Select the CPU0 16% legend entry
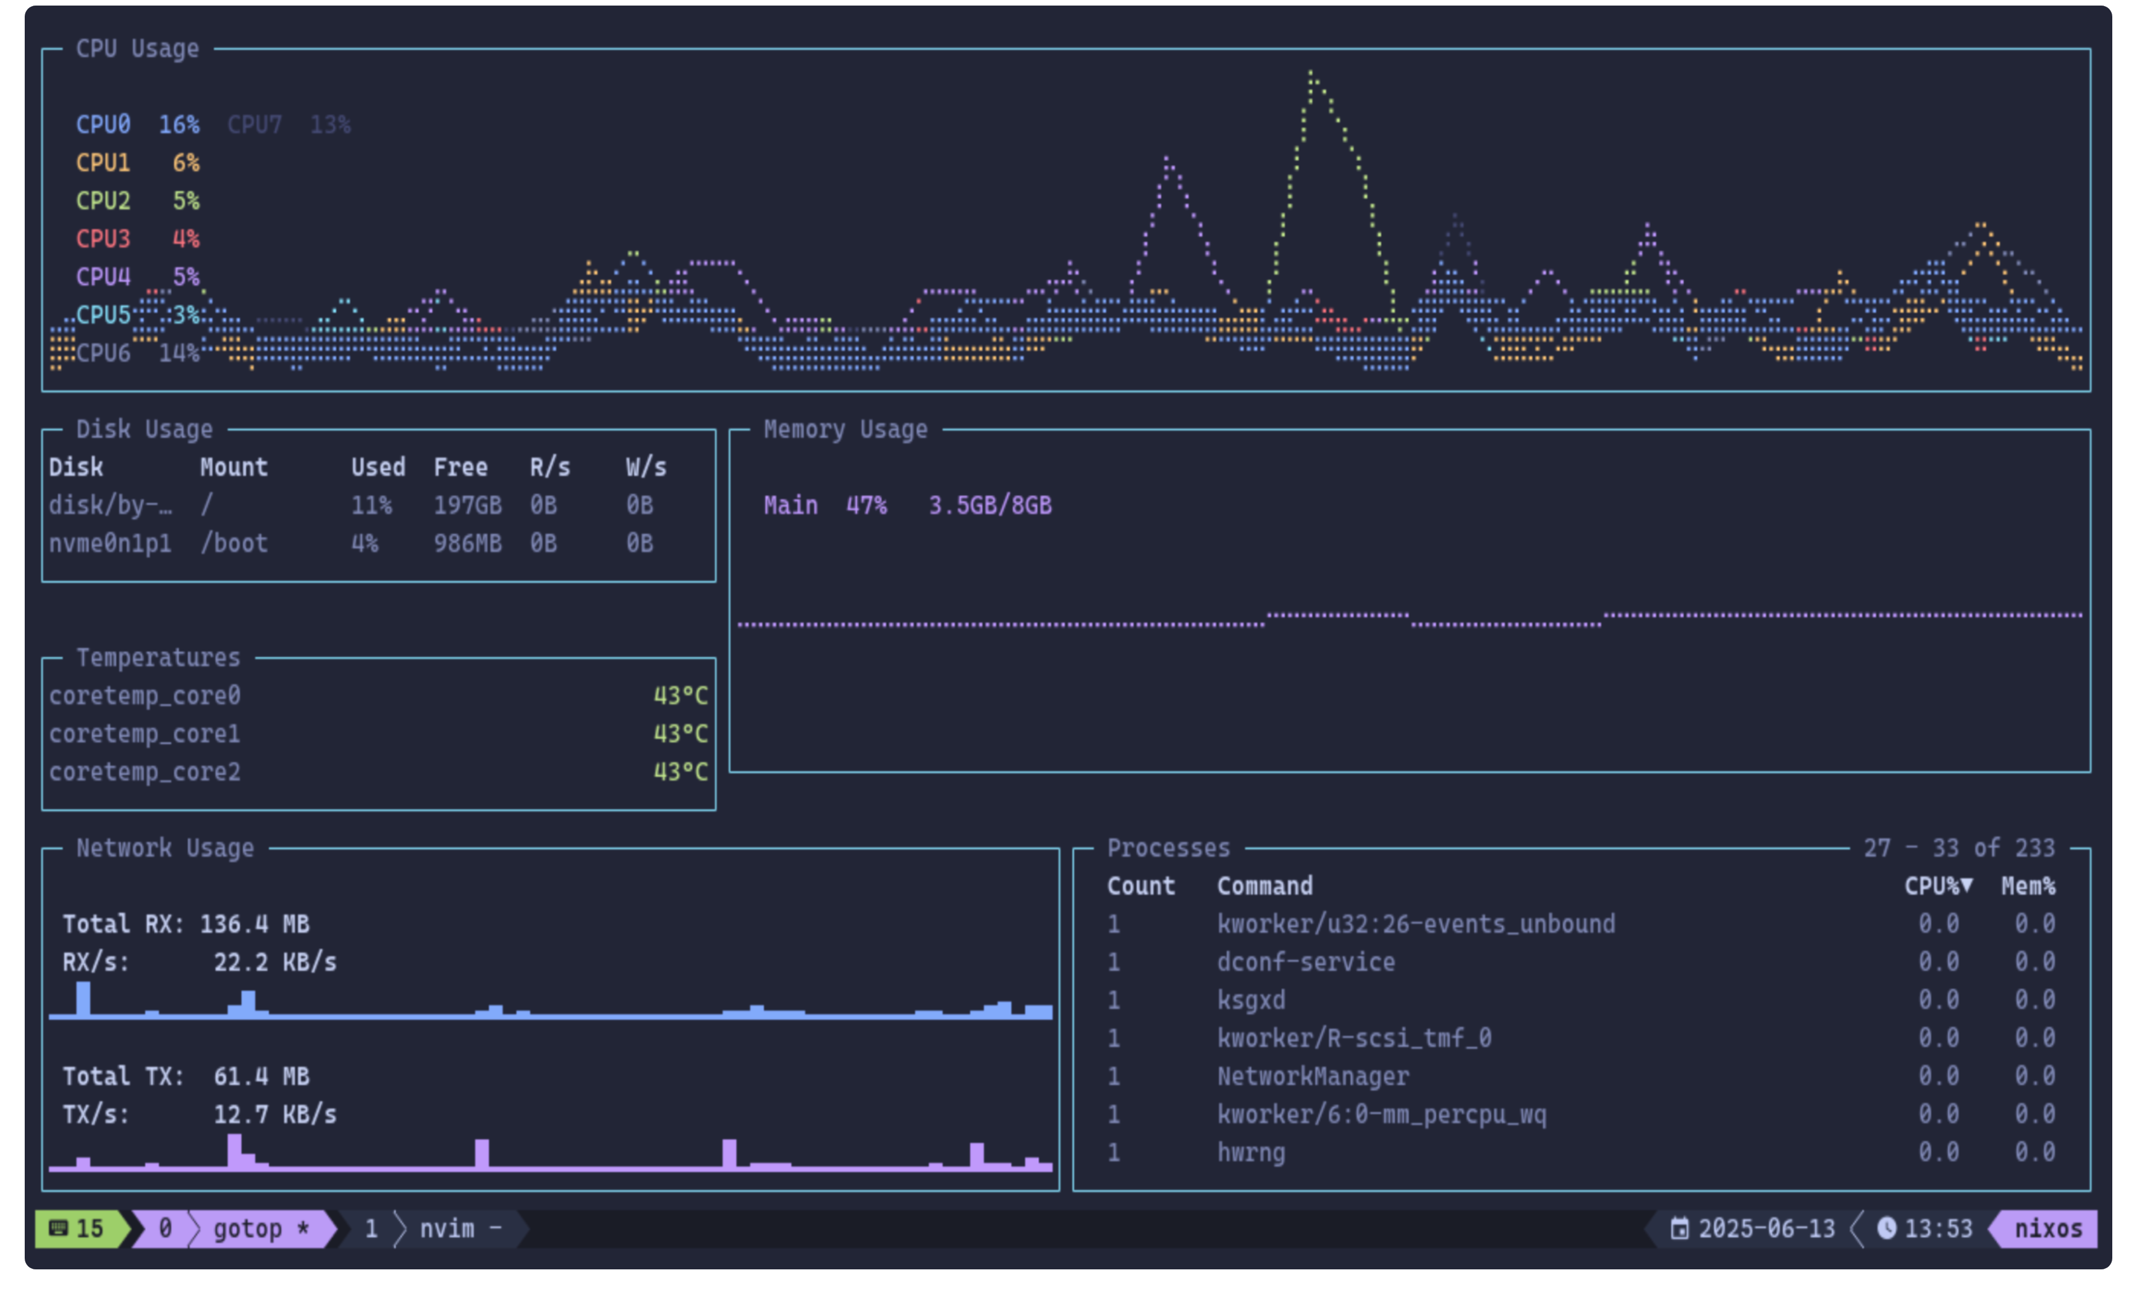 tap(138, 124)
